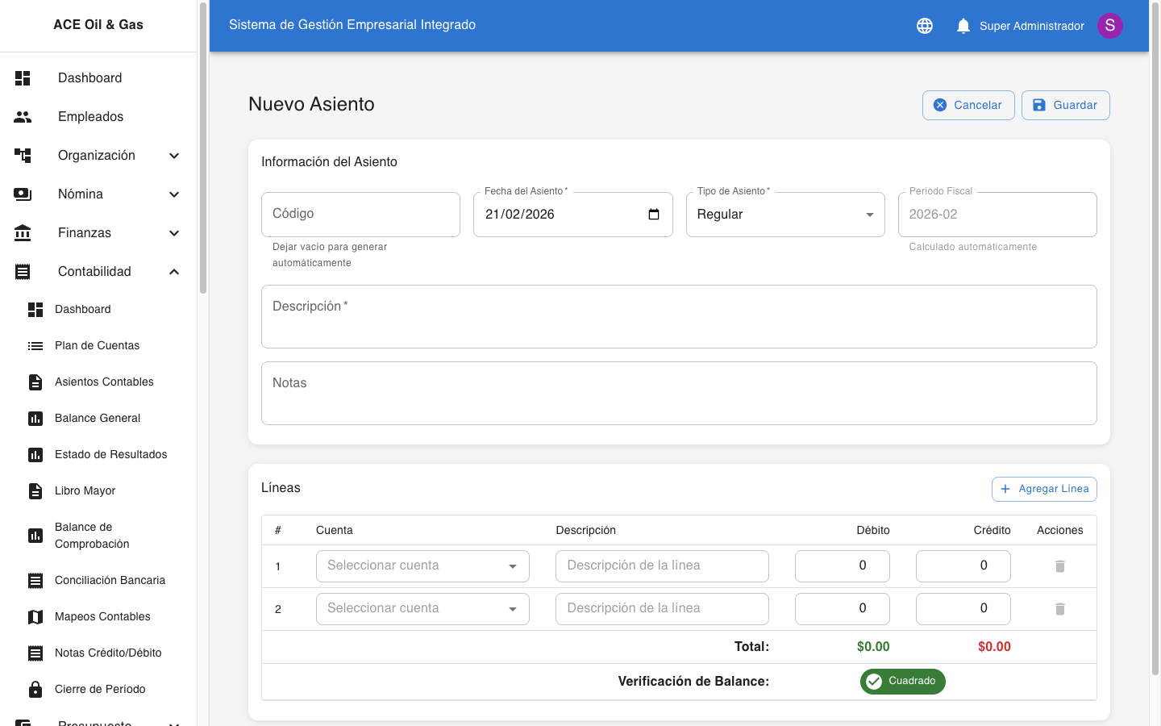Click the user avatar S icon
This screenshot has height=726, width=1161.
coord(1109,26)
